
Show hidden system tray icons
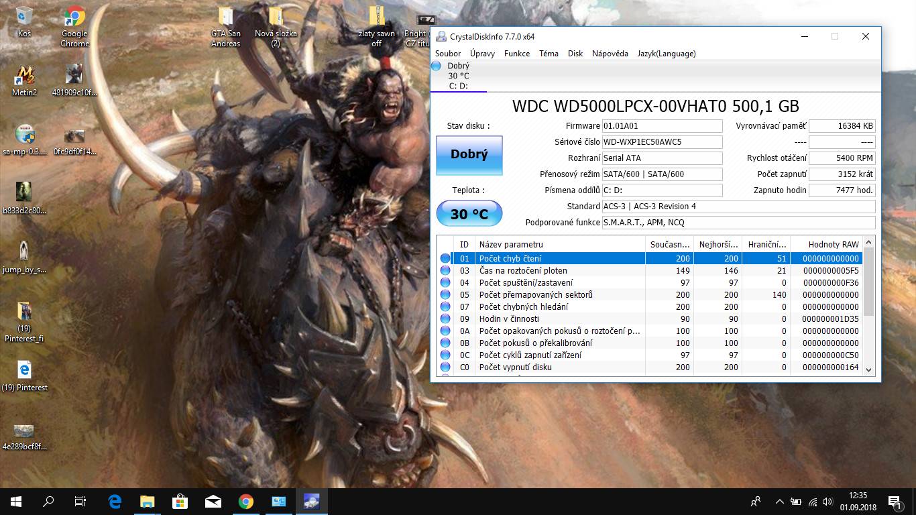click(x=779, y=501)
